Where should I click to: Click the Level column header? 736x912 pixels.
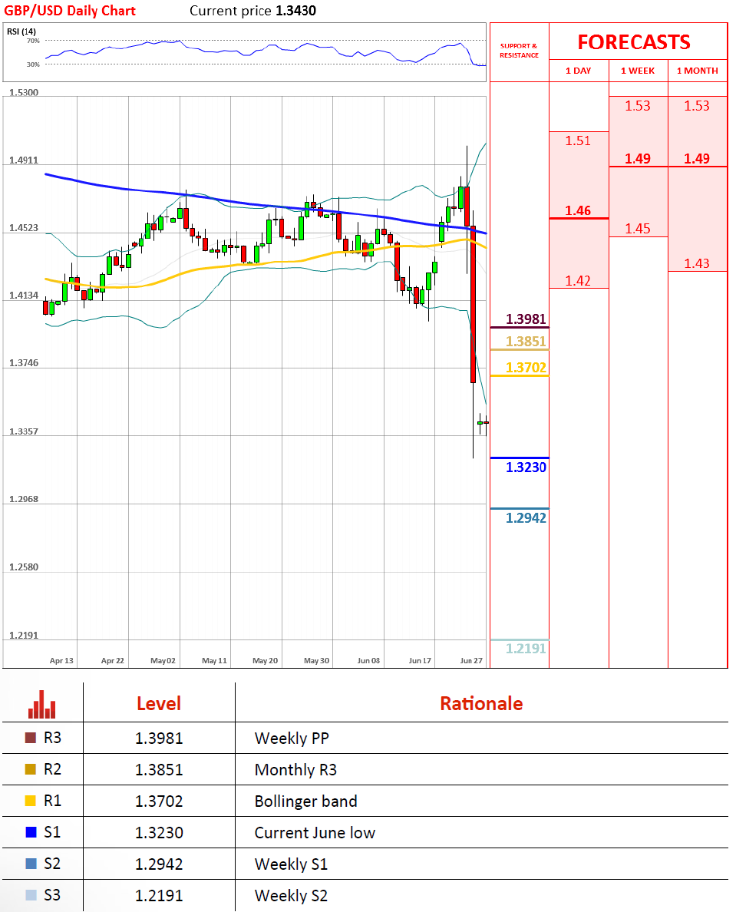(x=159, y=704)
